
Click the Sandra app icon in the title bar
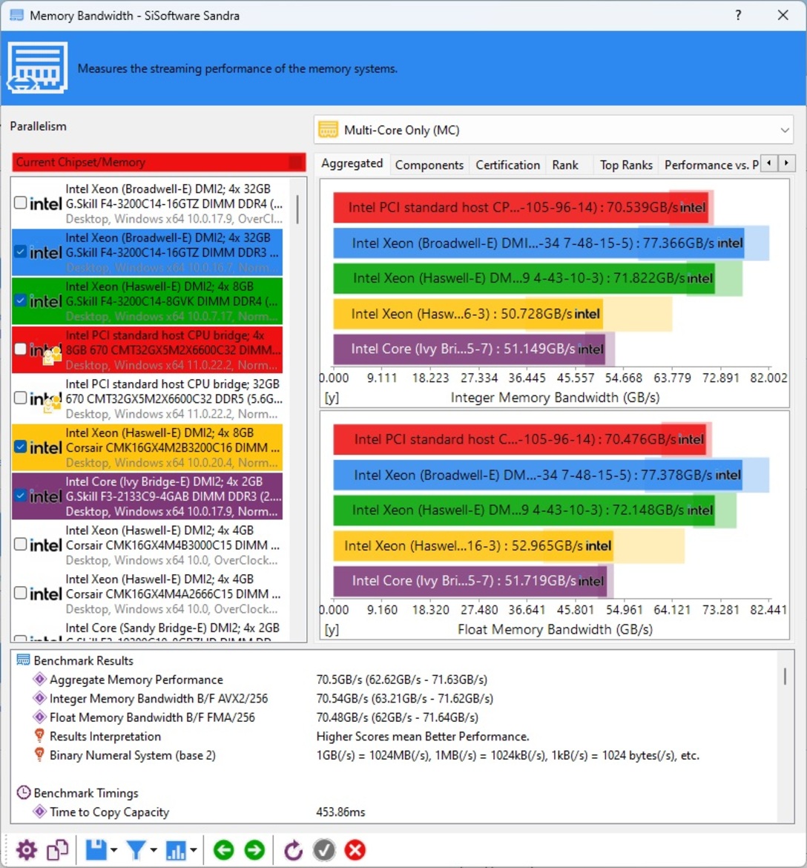point(16,15)
